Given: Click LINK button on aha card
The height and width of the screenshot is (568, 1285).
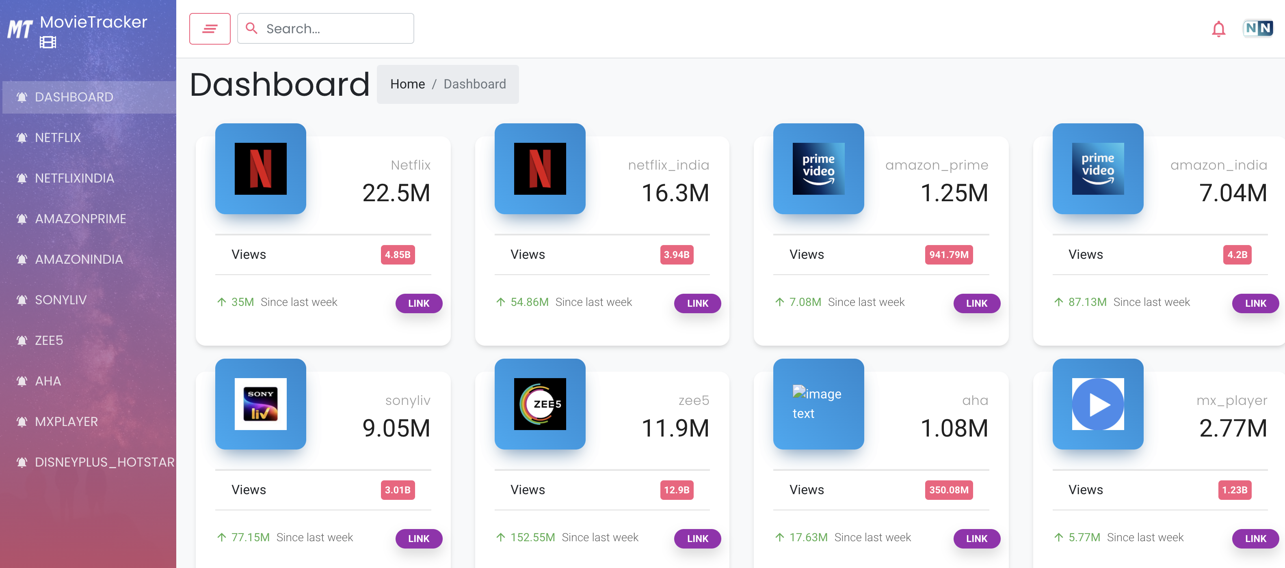Looking at the screenshot, I should pyautogui.click(x=977, y=539).
